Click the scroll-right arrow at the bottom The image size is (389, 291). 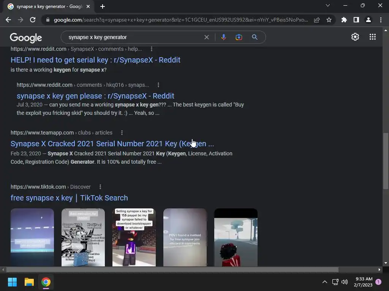tap(380, 269)
